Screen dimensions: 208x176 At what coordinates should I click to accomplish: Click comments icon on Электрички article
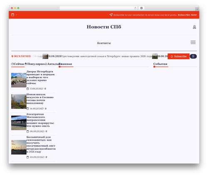point(43,131)
